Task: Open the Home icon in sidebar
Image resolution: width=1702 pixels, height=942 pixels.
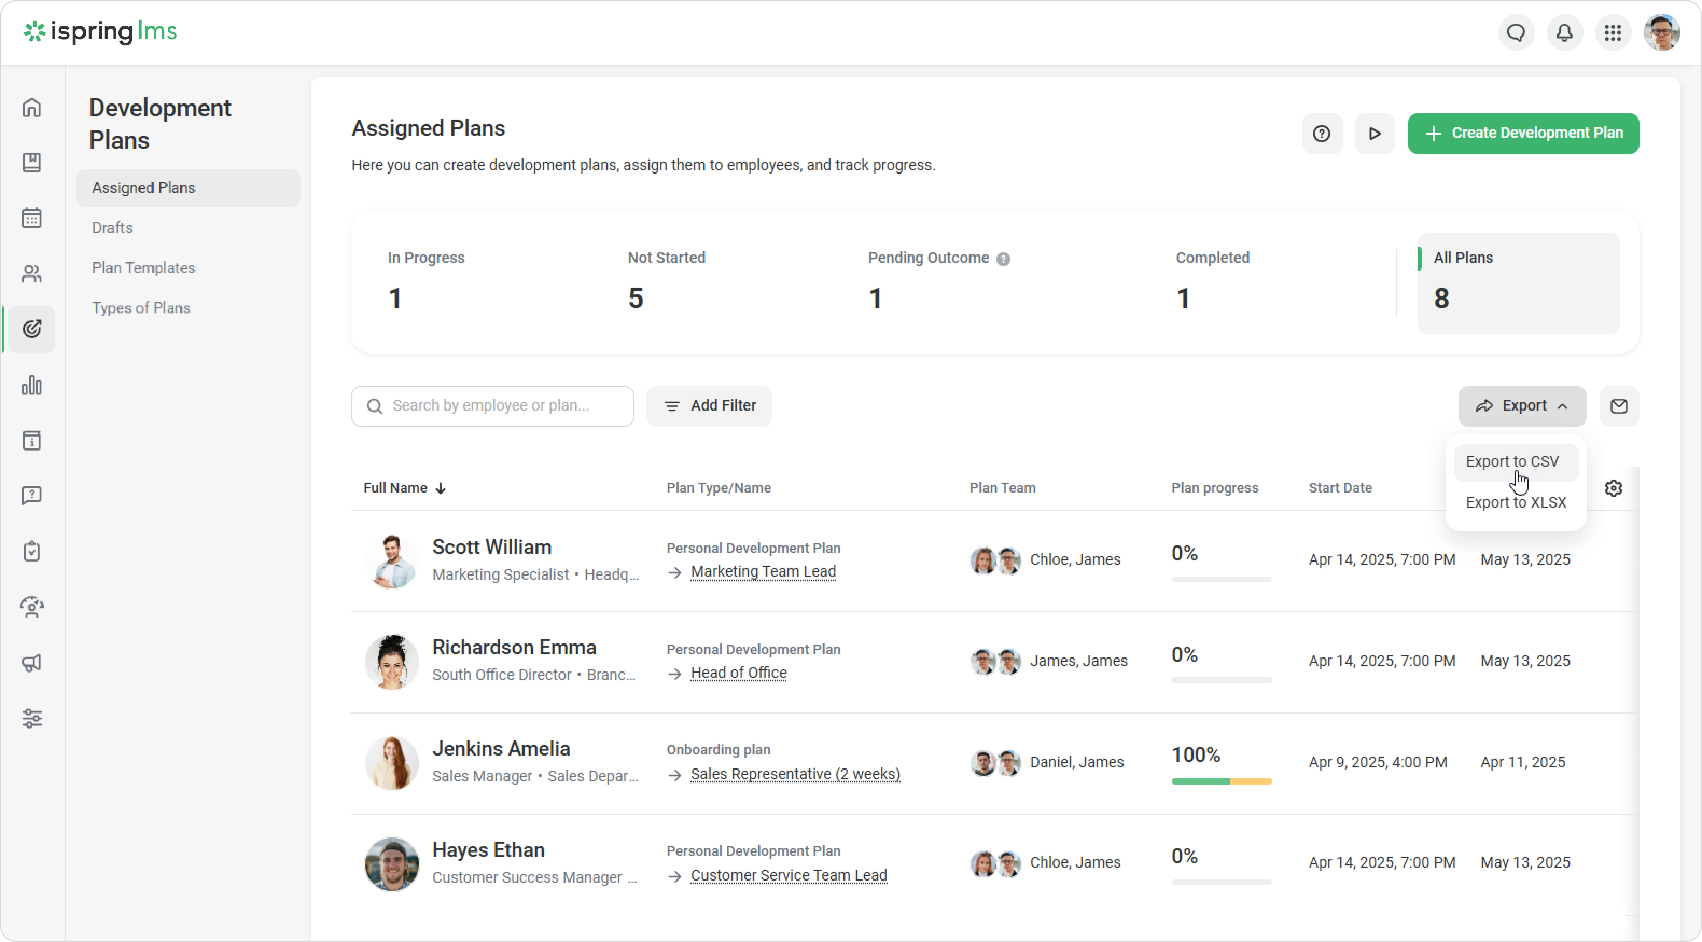Action: pyautogui.click(x=32, y=107)
